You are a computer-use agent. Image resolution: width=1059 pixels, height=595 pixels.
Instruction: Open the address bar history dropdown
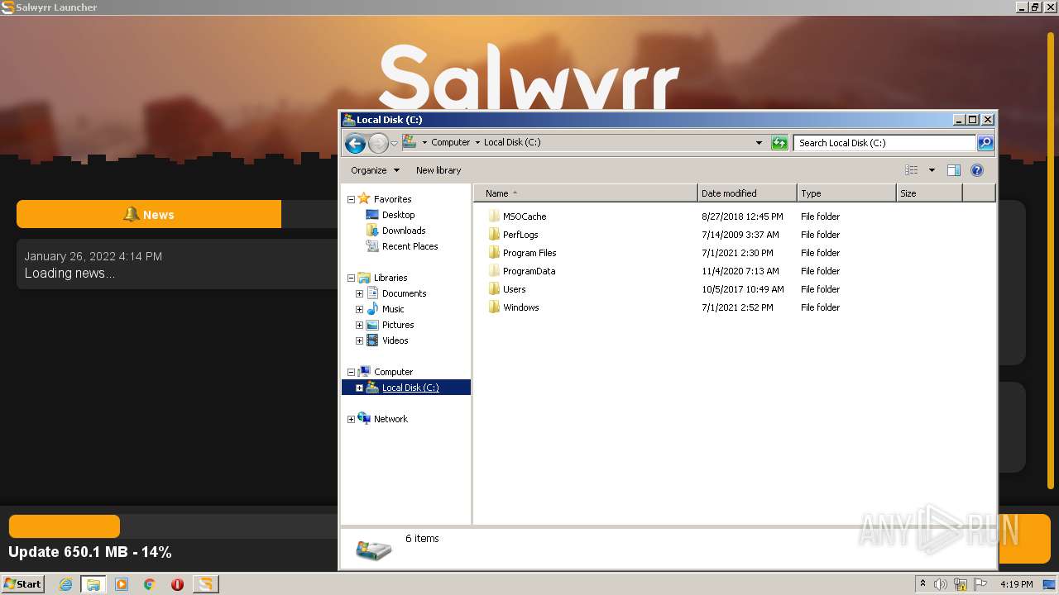(759, 143)
